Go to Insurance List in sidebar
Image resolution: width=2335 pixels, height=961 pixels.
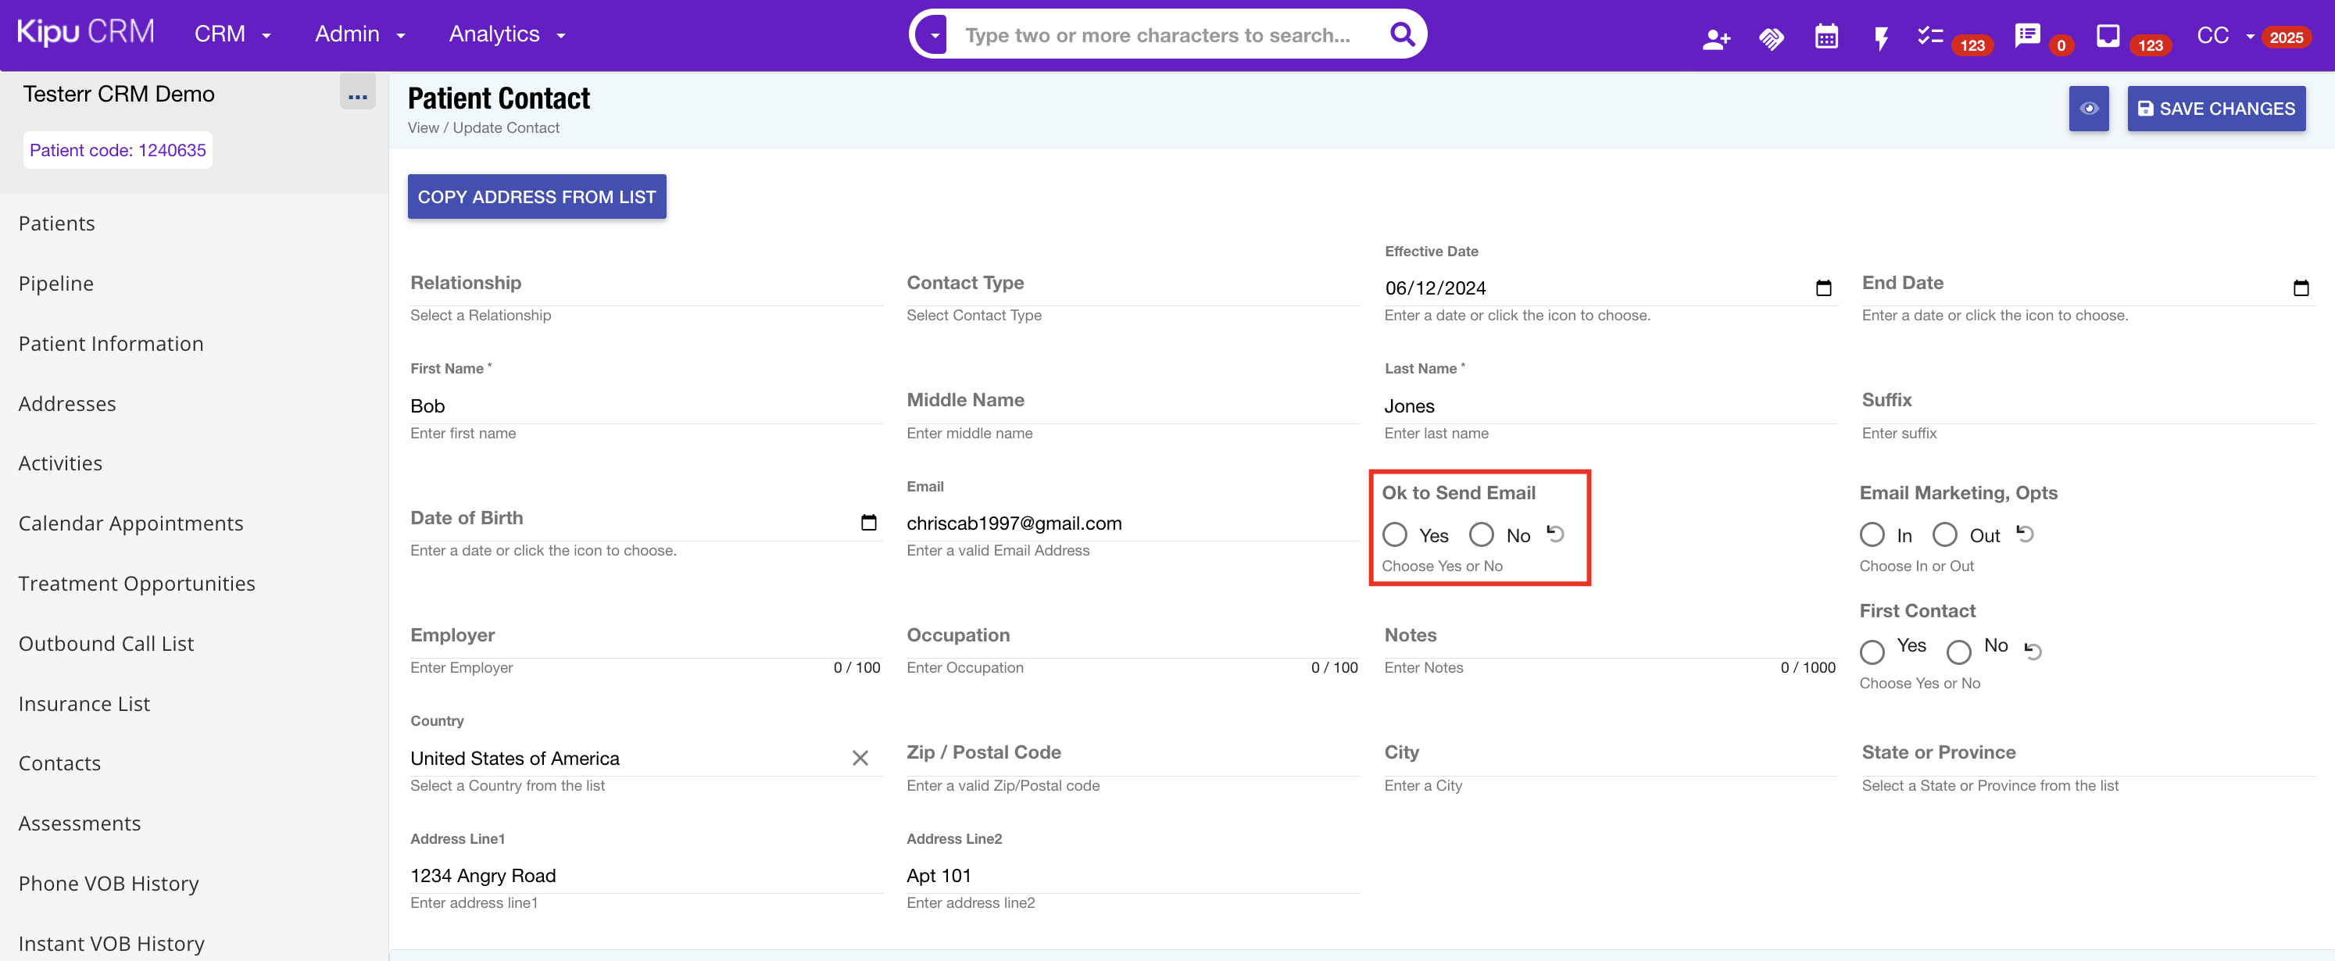(84, 703)
